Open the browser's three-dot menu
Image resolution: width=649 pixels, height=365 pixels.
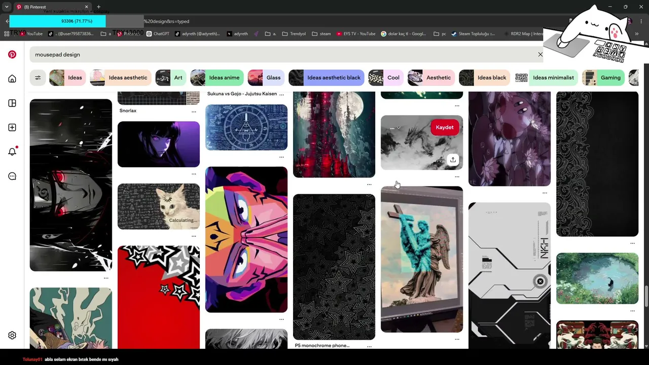642,21
